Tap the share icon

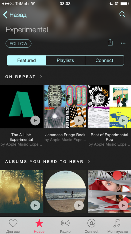(x=110, y=42)
